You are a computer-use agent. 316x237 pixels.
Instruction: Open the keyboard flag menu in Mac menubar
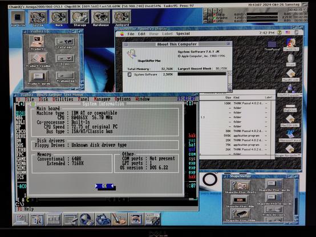point(288,32)
